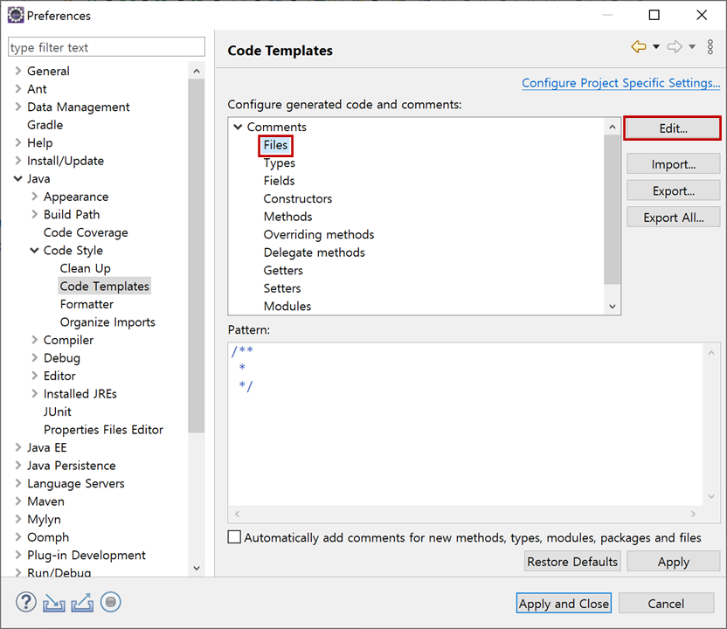Open the vertical three-dot view menu
The width and height of the screenshot is (727, 629).
[x=710, y=47]
